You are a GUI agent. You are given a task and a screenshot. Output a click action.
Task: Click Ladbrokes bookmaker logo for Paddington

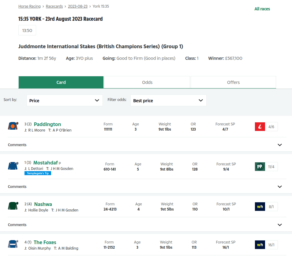tap(260, 127)
